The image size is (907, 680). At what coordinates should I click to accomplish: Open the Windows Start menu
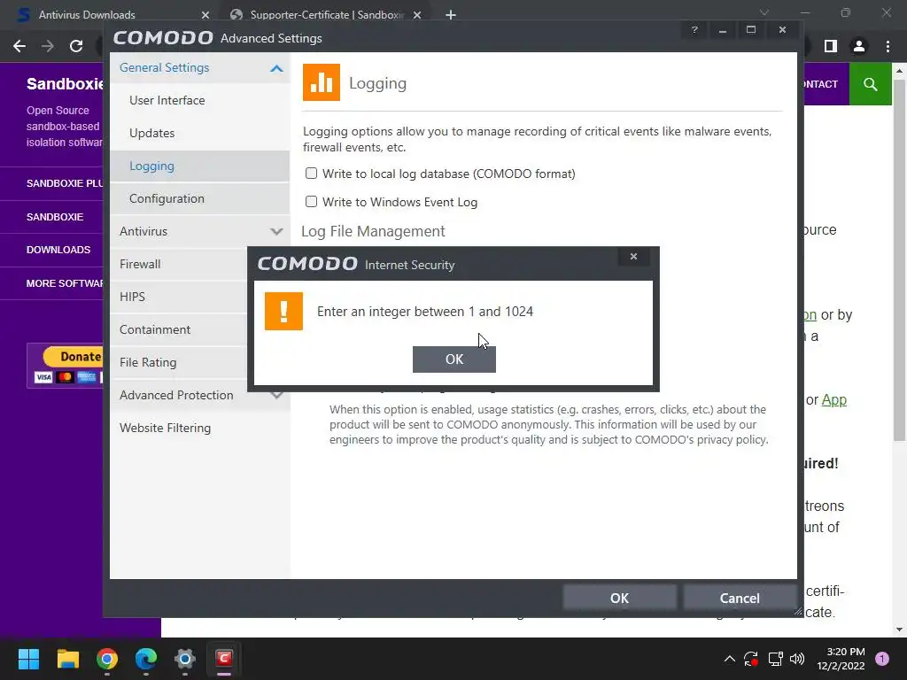tap(28, 659)
